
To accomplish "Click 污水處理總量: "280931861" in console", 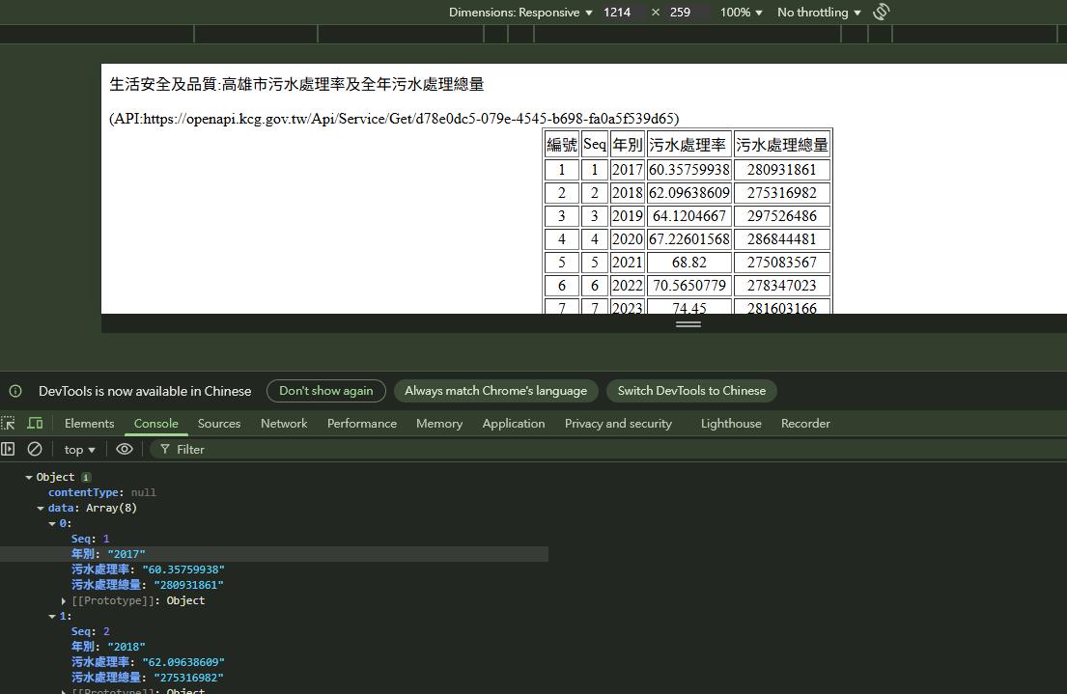I will 147,585.
